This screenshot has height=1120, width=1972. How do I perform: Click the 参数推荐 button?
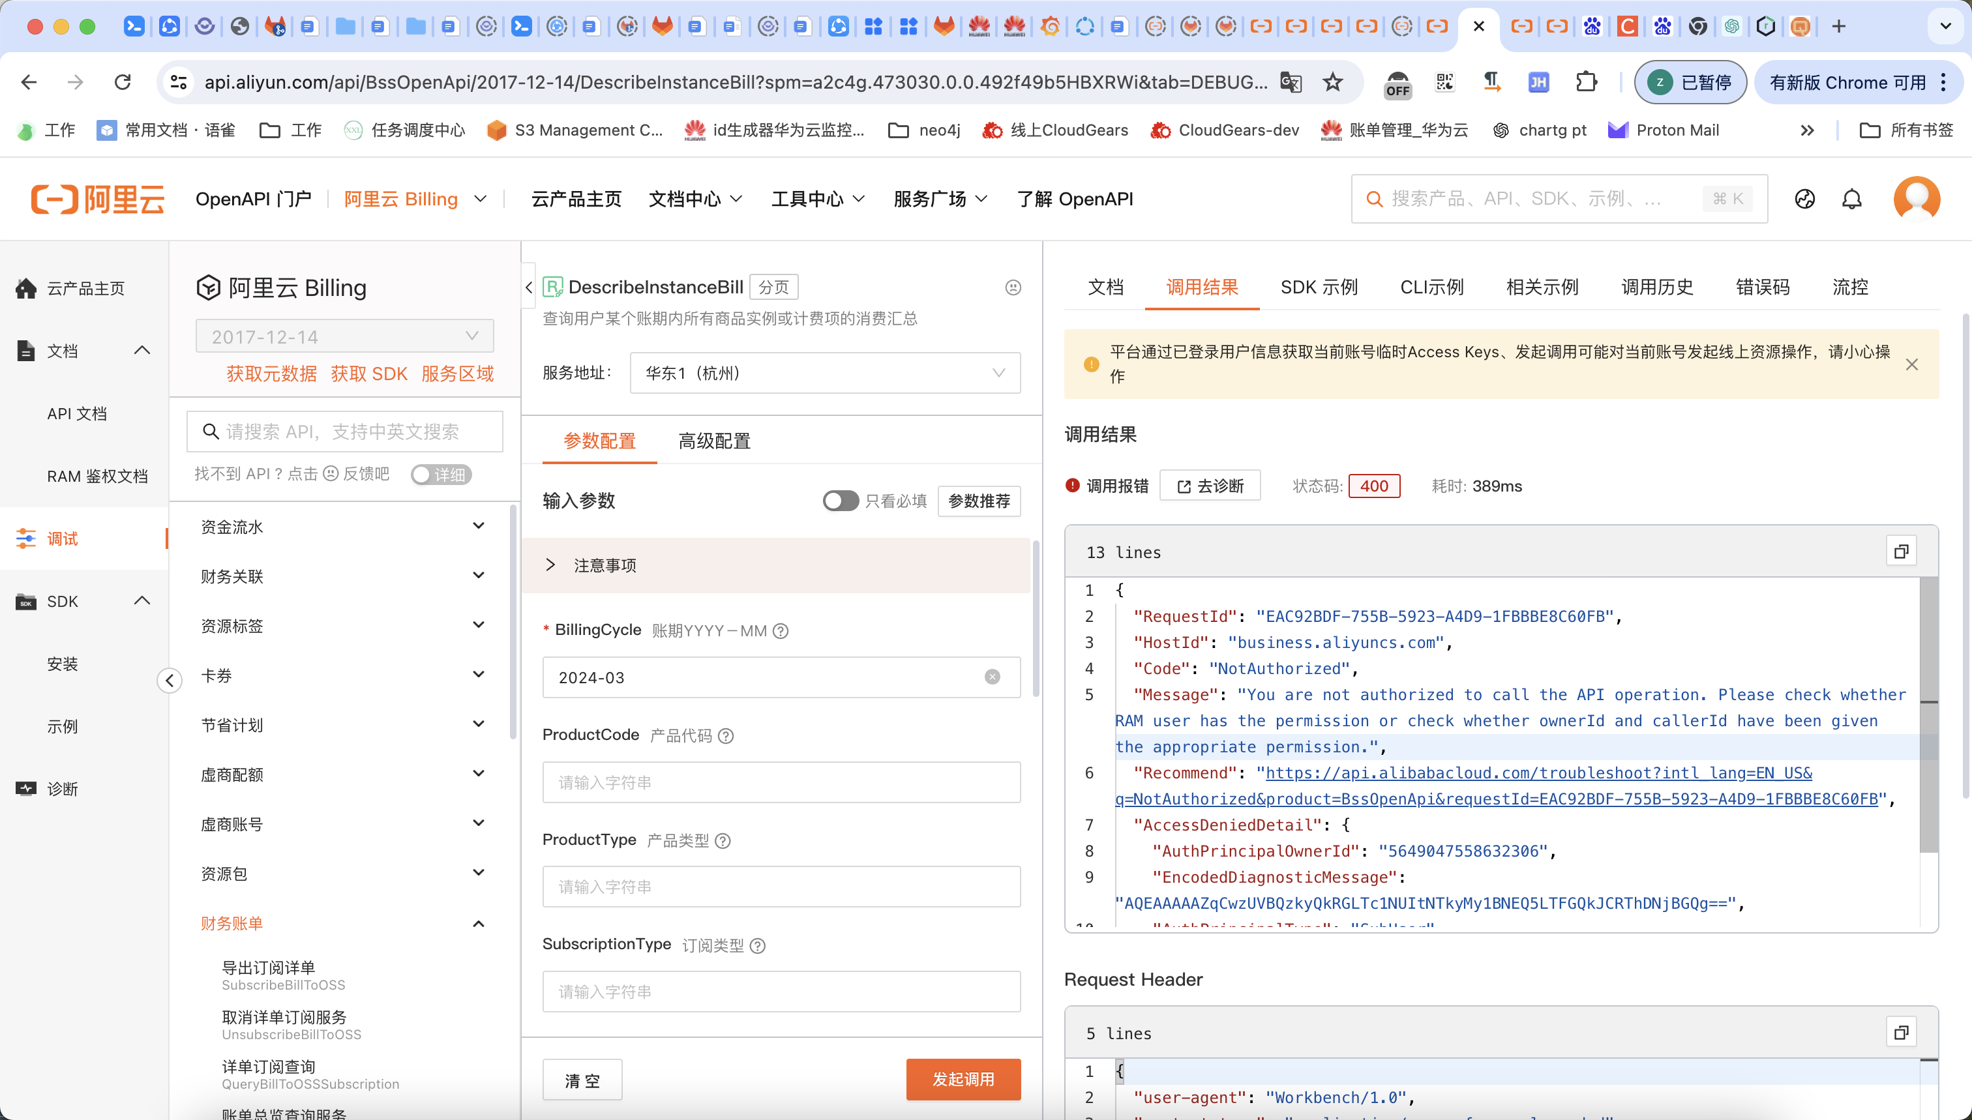(979, 501)
